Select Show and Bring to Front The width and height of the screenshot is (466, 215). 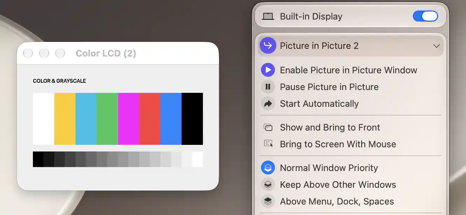point(330,127)
